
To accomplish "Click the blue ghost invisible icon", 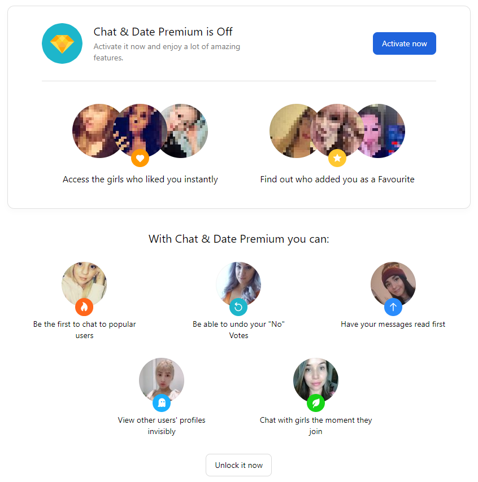I will pos(161,402).
